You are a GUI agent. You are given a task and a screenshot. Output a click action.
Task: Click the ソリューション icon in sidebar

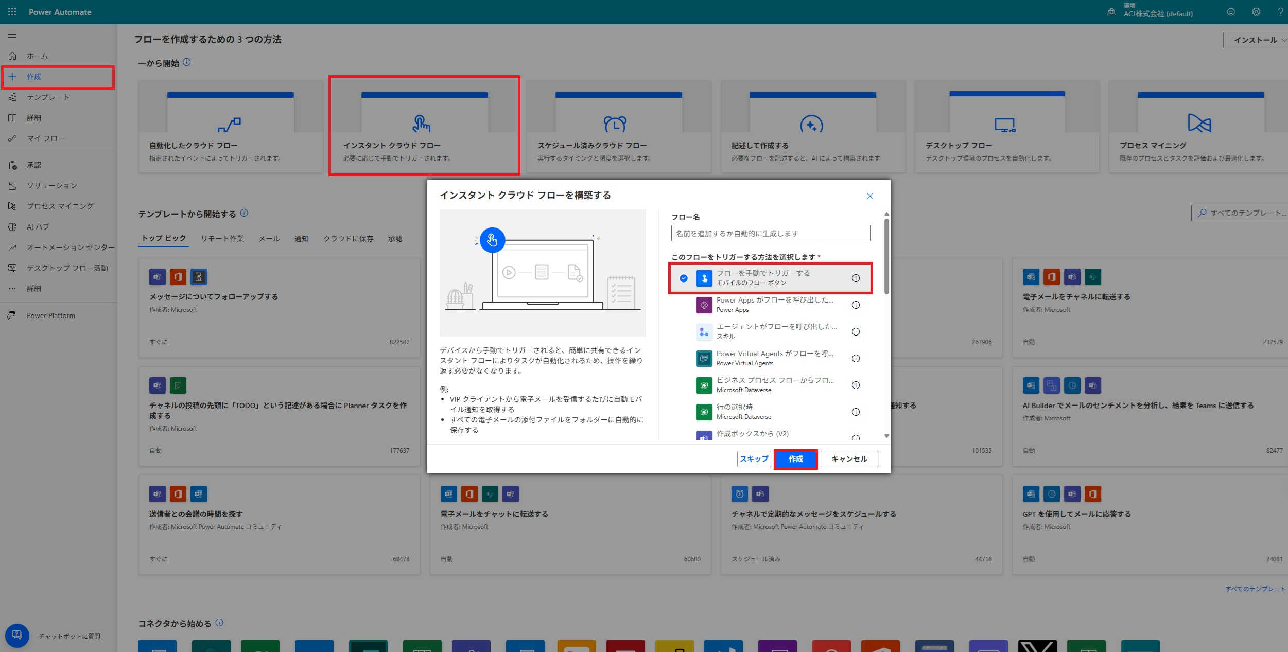click(12, 185)
